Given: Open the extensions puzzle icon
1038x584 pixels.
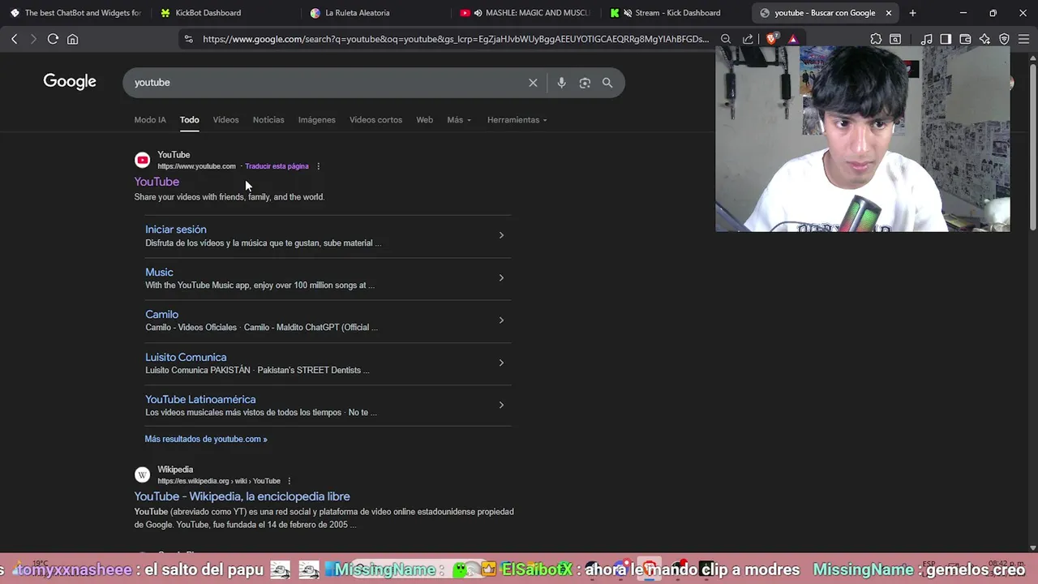Looking at the screenshot, I should 876,39.
